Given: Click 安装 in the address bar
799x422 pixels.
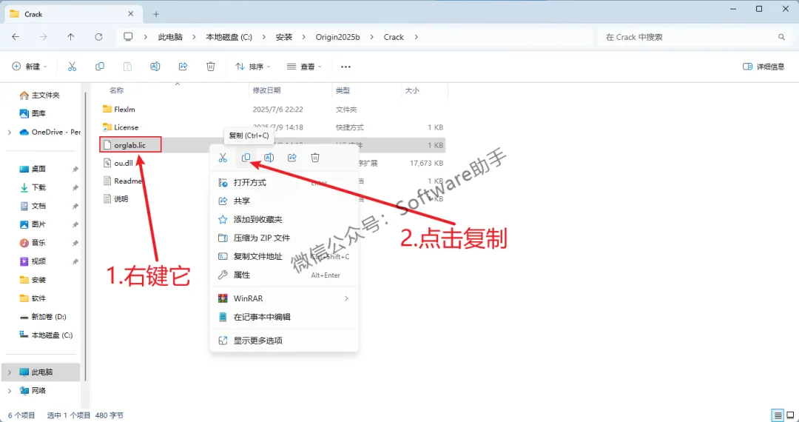Looking at the screenshot, I should pos(284,37).
